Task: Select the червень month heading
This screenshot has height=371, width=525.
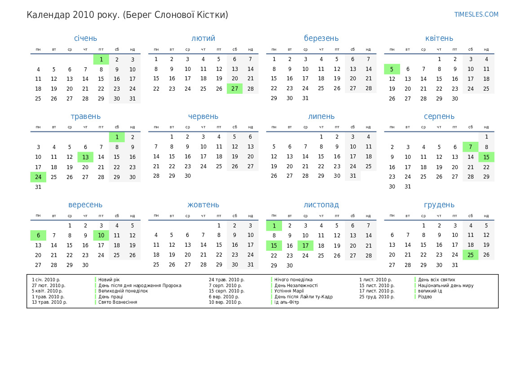Action: tap(203, 117)
